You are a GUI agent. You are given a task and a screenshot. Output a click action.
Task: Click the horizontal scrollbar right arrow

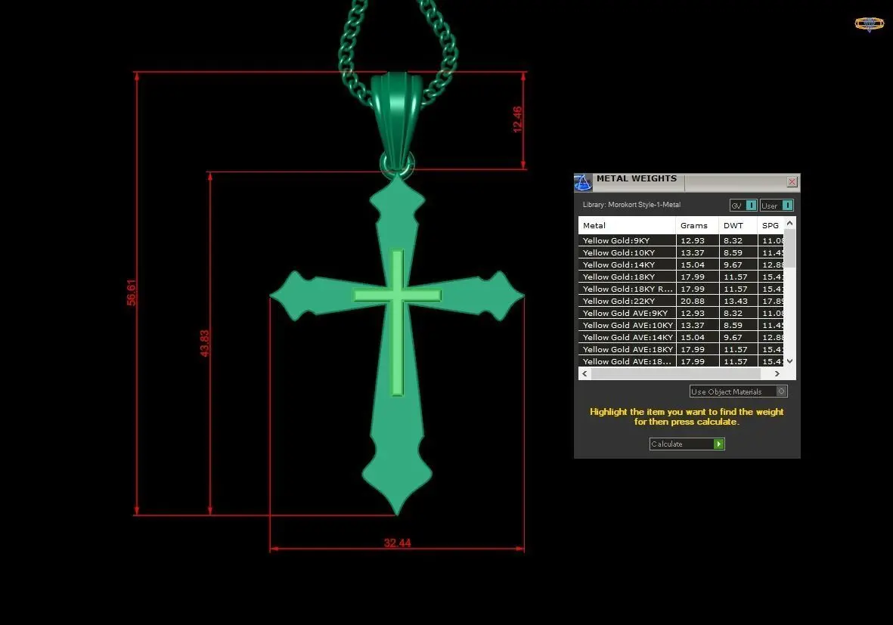point(777,374)
